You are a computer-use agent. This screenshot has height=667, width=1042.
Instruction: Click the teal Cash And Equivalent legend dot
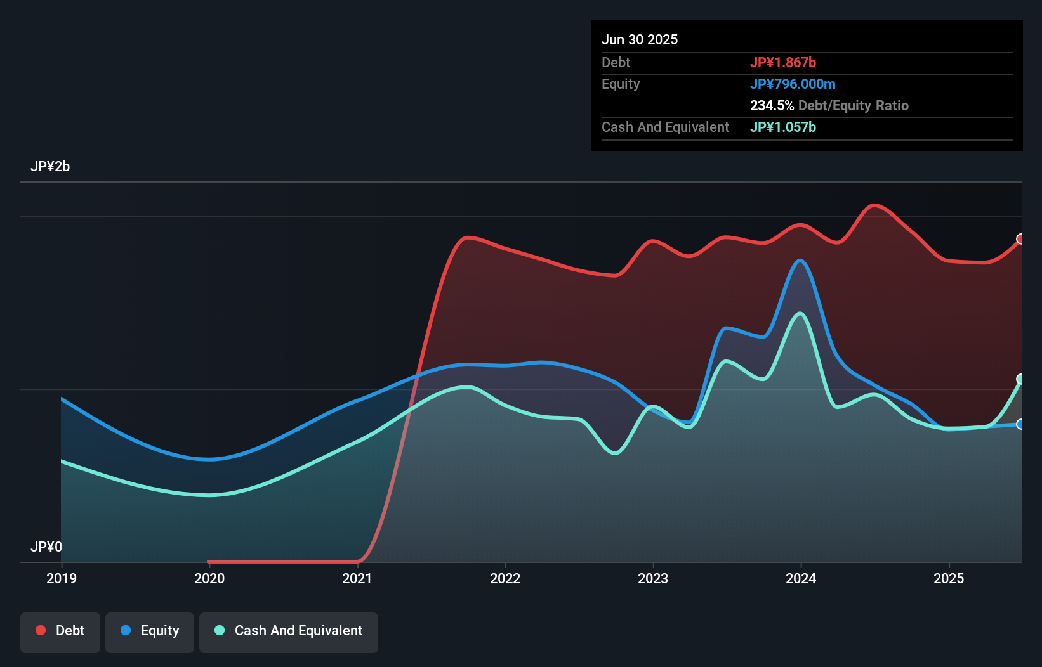click(219, 630)
